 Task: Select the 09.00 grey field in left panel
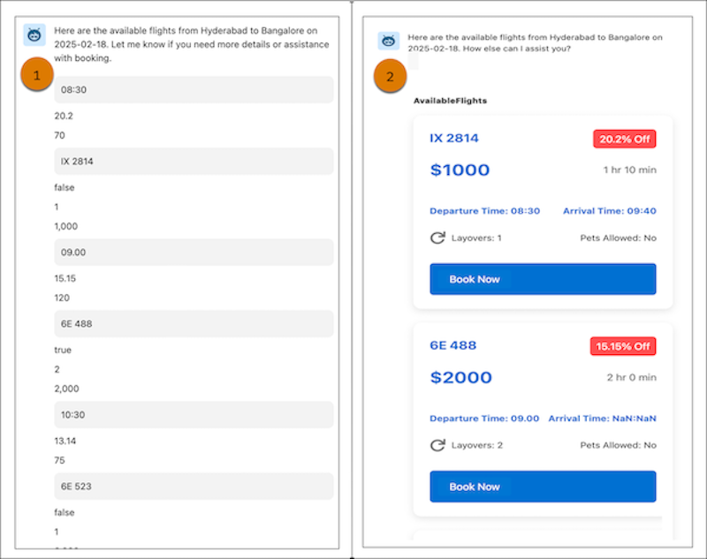pos(194,253)
